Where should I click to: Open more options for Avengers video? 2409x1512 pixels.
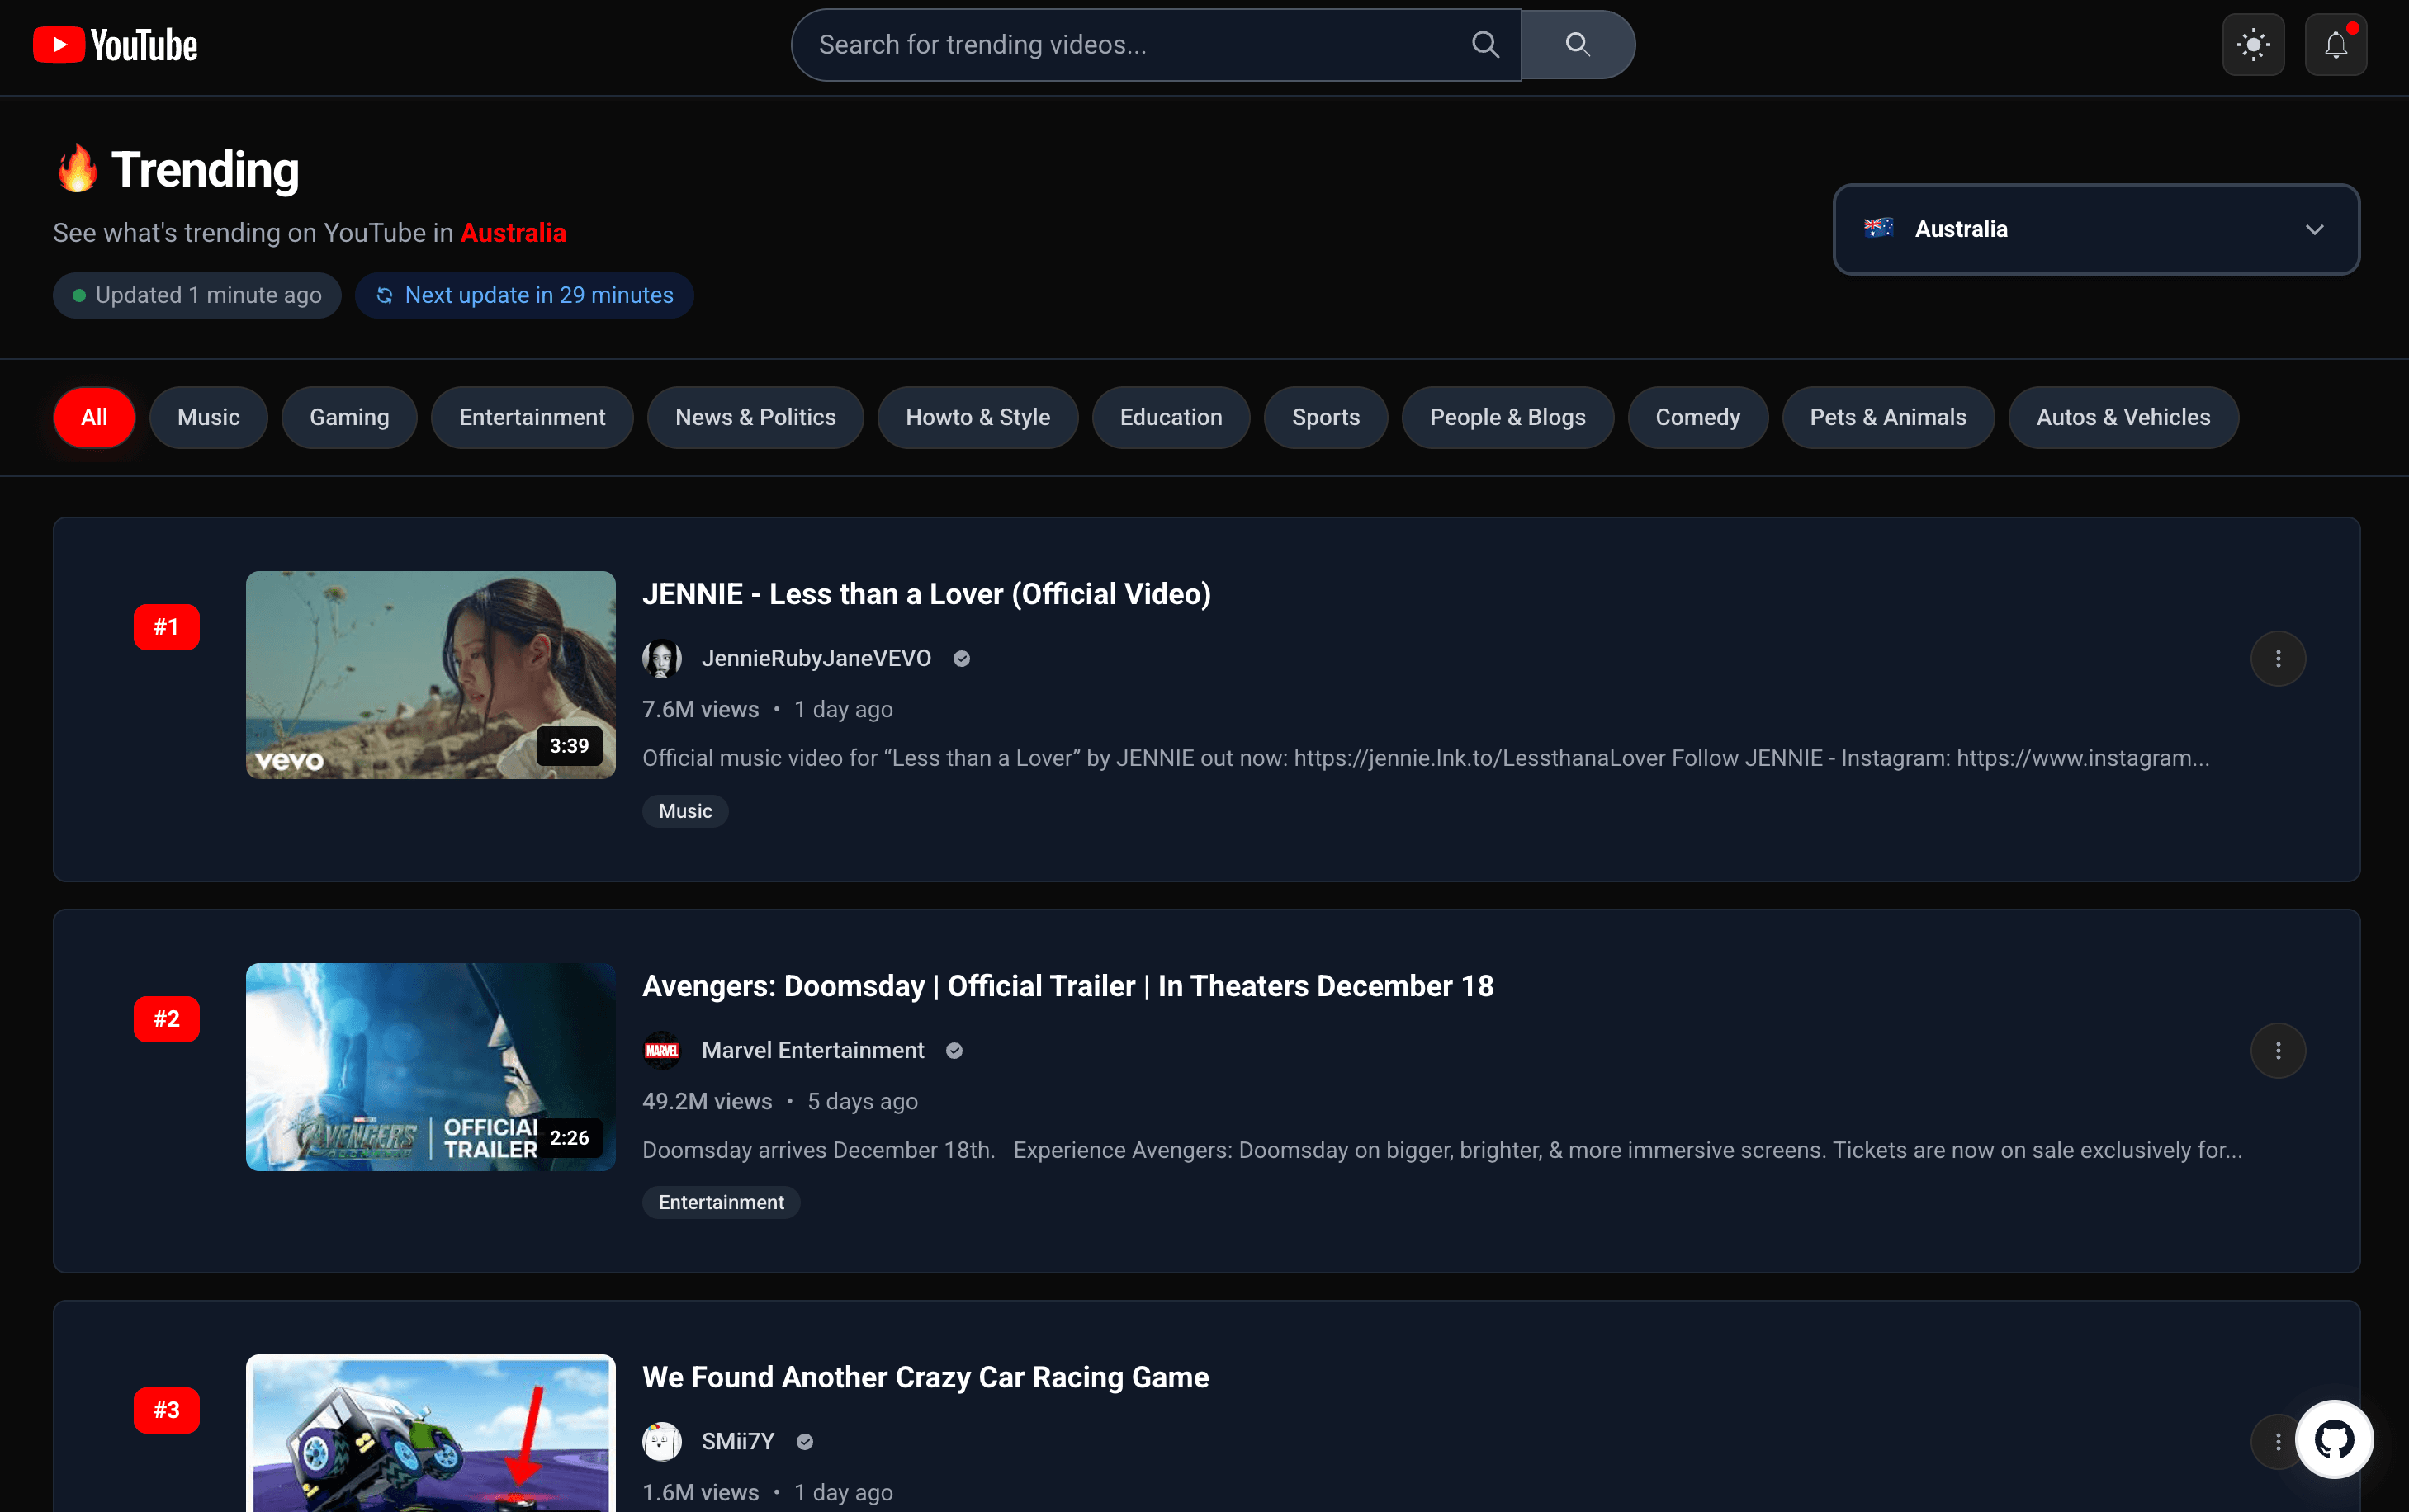click(2278, 1050)
